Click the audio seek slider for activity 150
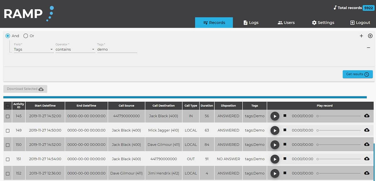This screenshot has height=181, width=376. tap(339, 145)
